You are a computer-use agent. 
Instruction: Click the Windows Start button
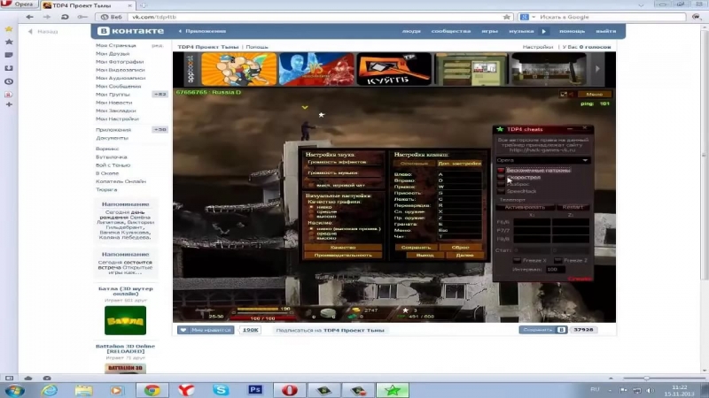pos(15,390)
